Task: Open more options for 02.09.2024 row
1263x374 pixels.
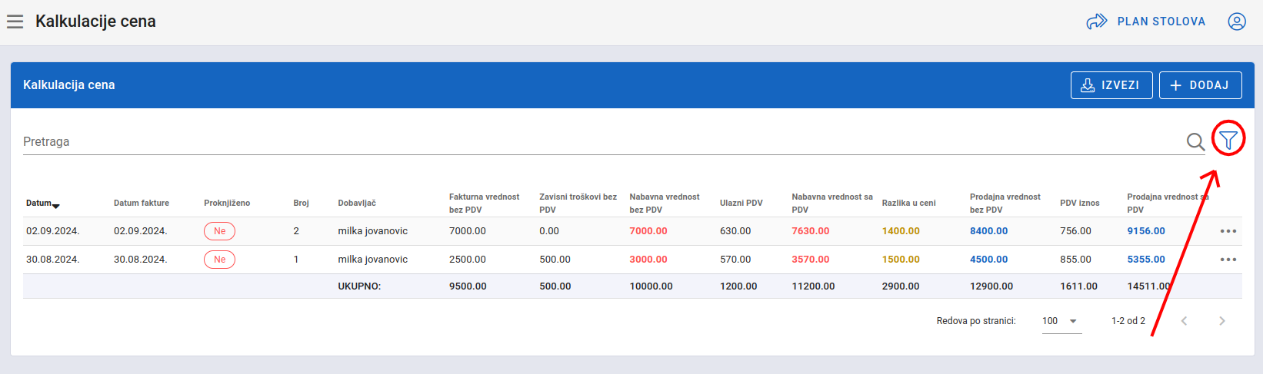Action: [x=1228, y=231]
